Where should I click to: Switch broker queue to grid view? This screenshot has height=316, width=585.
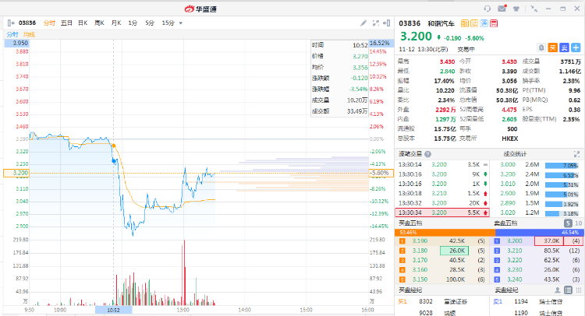tap(578, 290)
